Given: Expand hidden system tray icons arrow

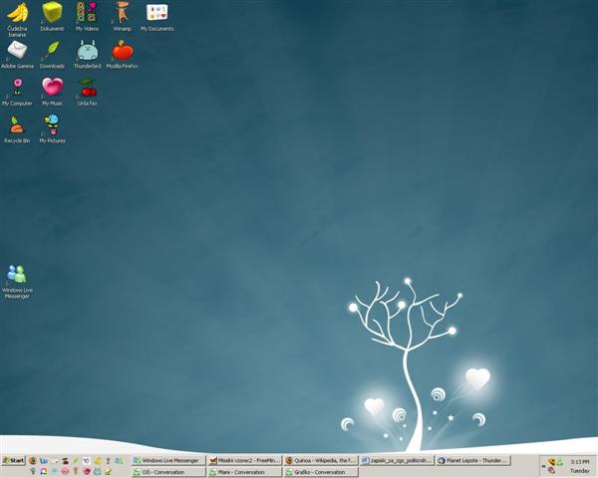Looking at the screenshot, I should click(543, 467).
